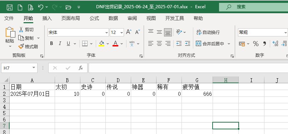Image resolution: width=288 pixels, height=134 pixels.
Task: Switch to the 页面布局 tab
Action: 70,18
